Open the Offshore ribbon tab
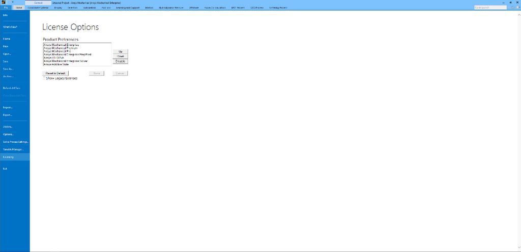This screenshot has width=521, height=252. 194,7
